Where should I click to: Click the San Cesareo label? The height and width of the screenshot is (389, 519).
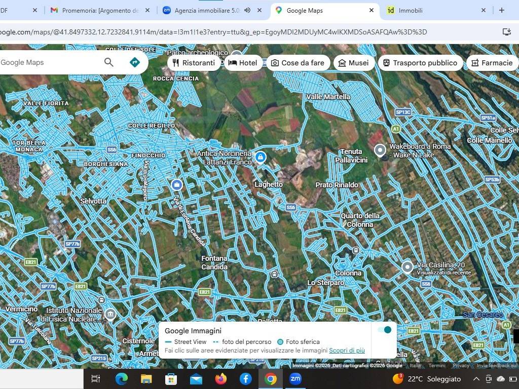483,315
